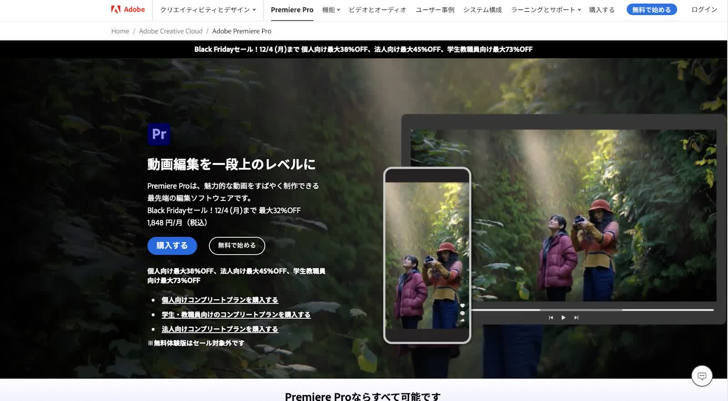Click the skip-to-previous playback icon
The image size is (728, 401).
[x=551, y=317]
